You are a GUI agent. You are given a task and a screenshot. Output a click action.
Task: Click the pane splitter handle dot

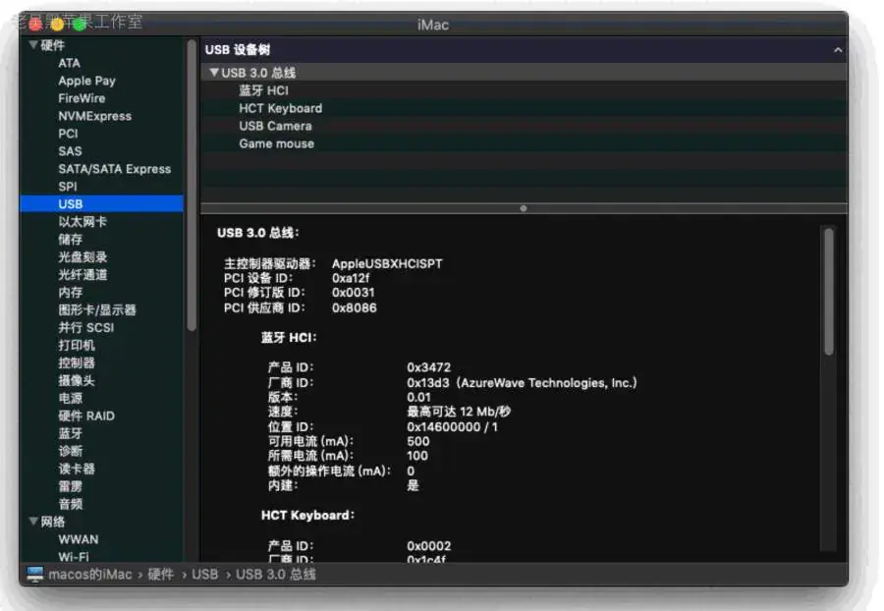[x=524, y=208]
